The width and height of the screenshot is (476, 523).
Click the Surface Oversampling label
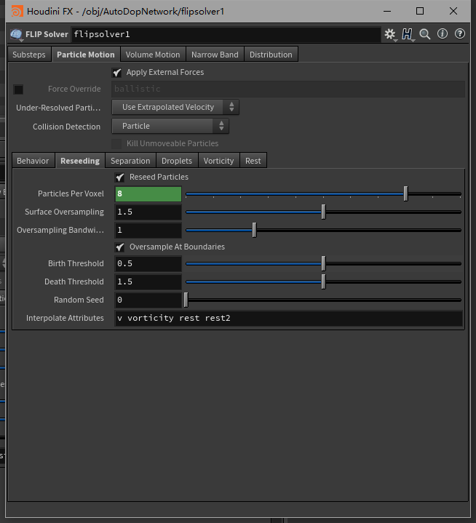[x=65, y=212]
